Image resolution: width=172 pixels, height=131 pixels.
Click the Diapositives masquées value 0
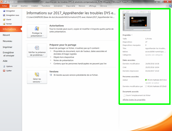tap(146, 45)
